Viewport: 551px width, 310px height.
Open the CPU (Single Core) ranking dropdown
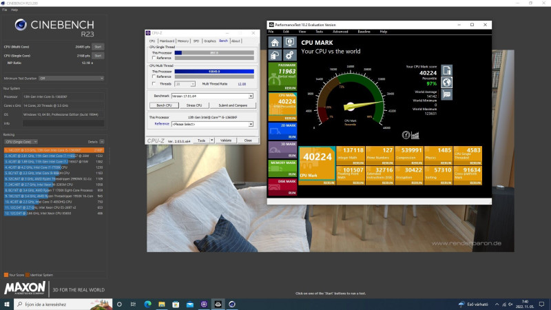coord(21,142)
